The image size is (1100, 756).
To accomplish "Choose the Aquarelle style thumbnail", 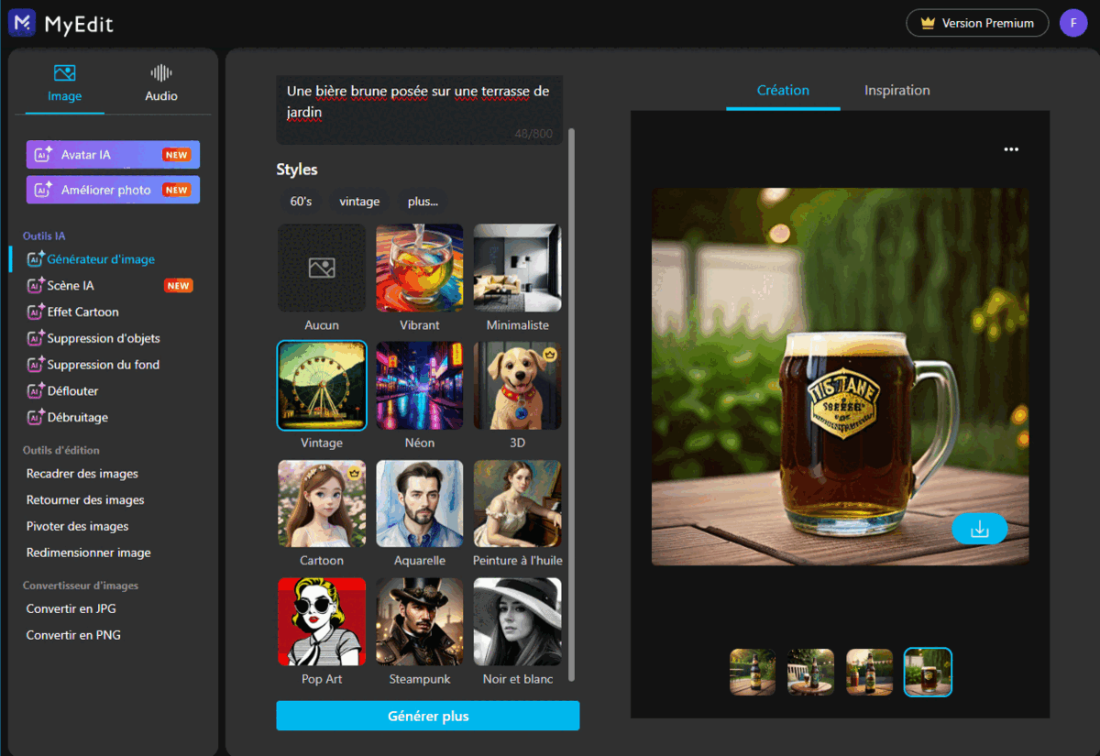I will (420, 504).
